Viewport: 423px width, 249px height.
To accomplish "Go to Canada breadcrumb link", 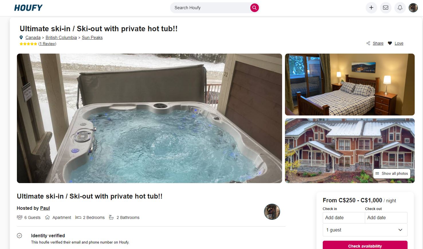I will click(33, 38).
